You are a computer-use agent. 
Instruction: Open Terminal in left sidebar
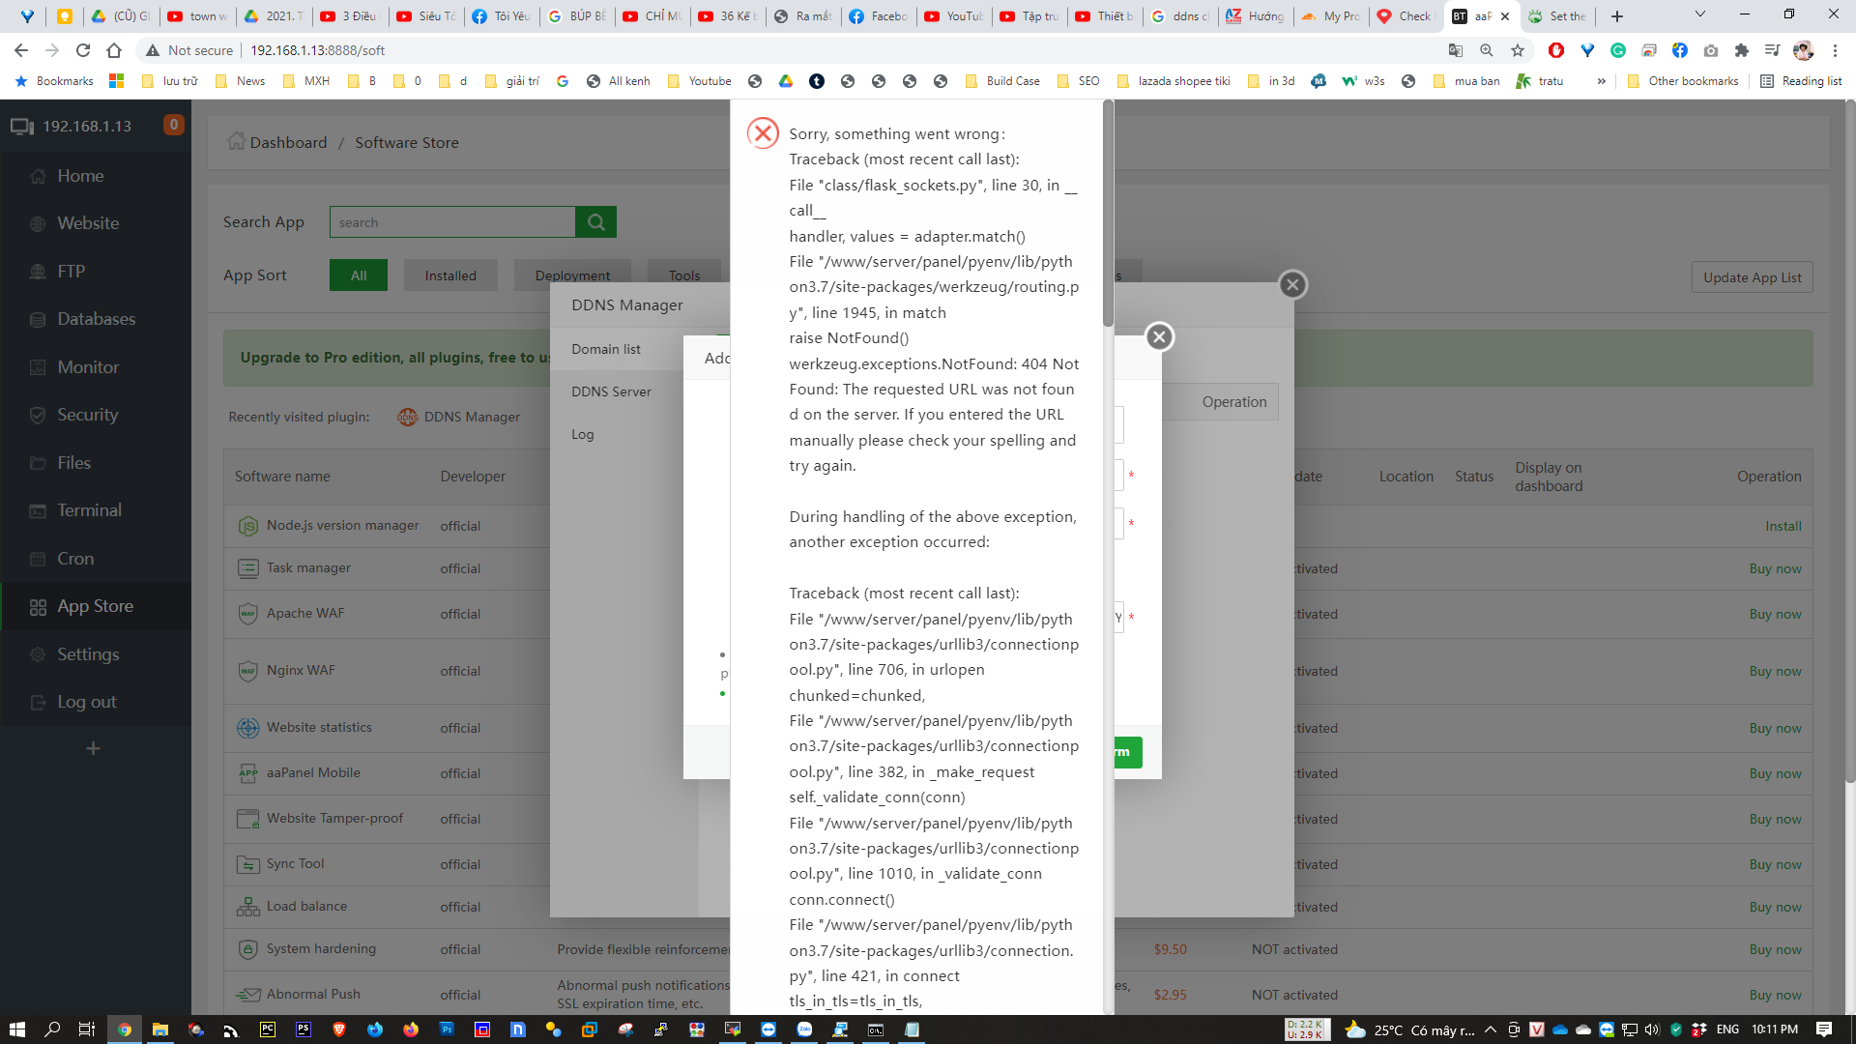[x=89, y=510]
